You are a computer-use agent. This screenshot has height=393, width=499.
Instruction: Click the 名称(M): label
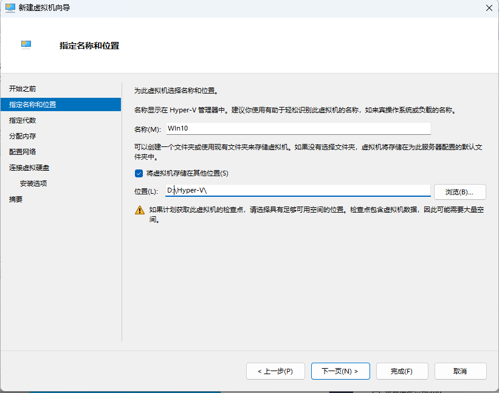tap(148, 129)
